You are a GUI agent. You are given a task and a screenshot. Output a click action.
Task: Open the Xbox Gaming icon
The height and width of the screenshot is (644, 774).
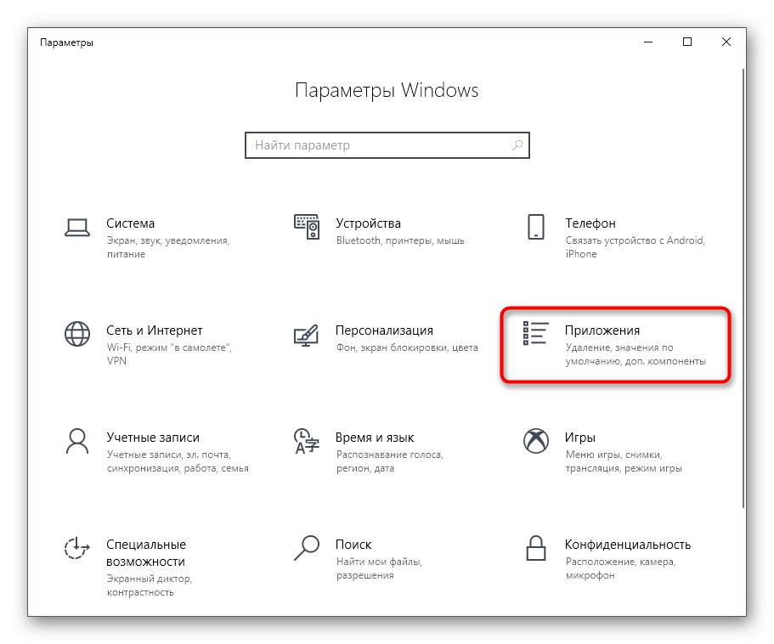tap(535, 441)
